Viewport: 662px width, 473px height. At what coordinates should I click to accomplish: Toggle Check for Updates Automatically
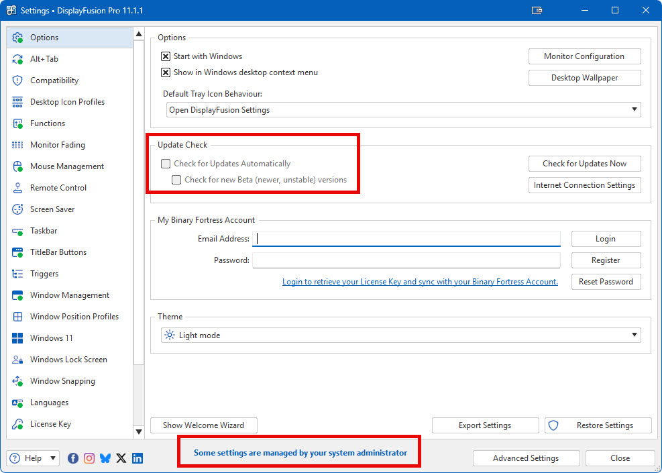(166, 164)
